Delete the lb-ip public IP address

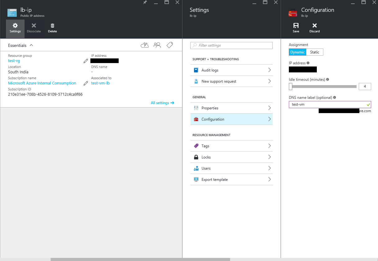[x=52, y=28]
